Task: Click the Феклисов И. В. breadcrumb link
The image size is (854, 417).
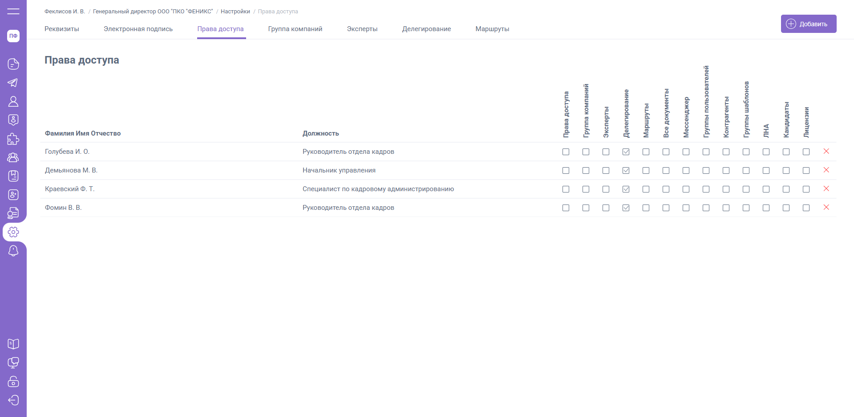Action: [65, 12]
